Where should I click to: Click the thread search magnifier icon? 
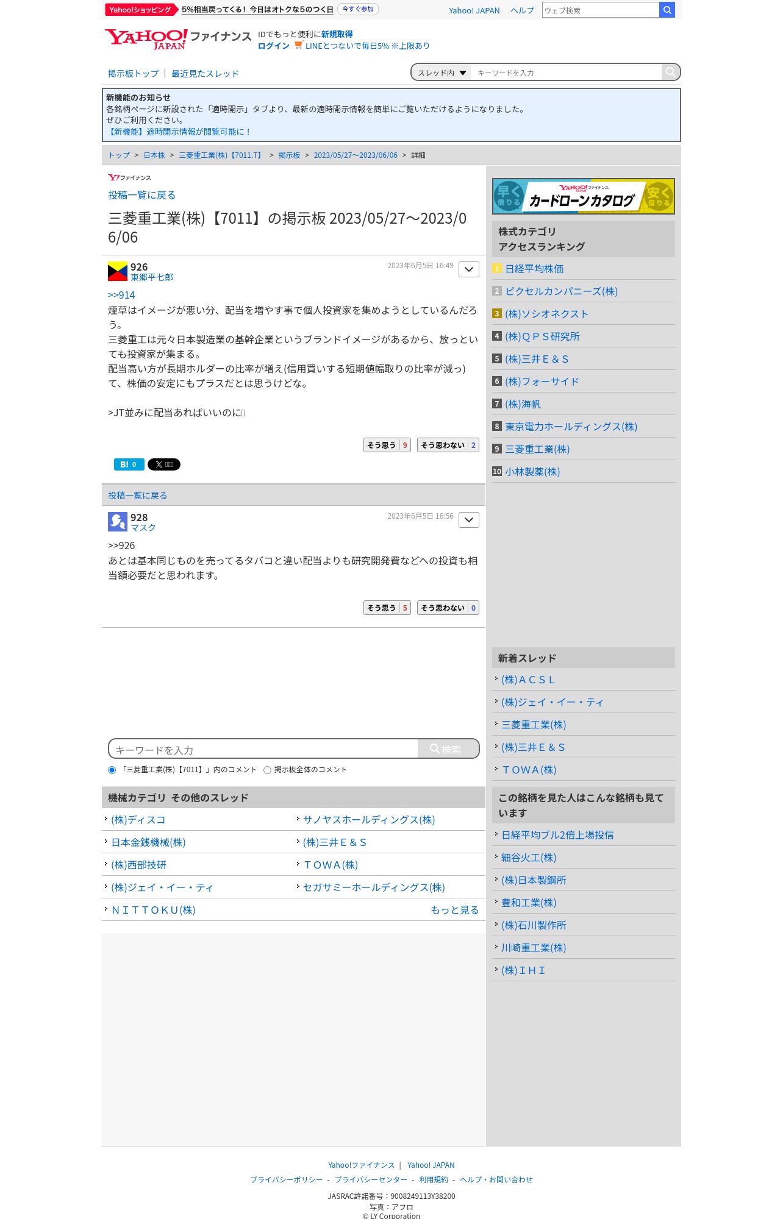[x=670, y=72]
